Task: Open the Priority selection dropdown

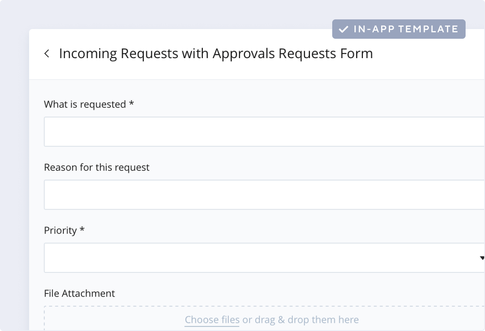Action: tap(263, 257)
